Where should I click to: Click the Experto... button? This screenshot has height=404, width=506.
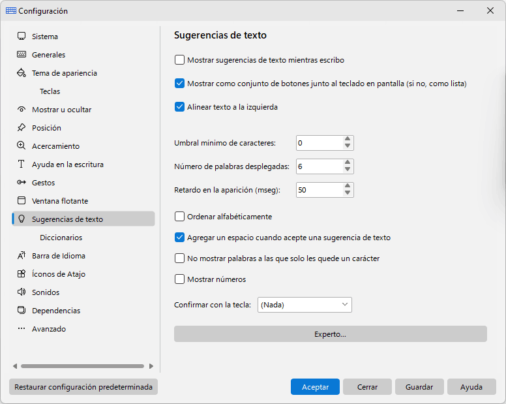(x=331, y=334)
